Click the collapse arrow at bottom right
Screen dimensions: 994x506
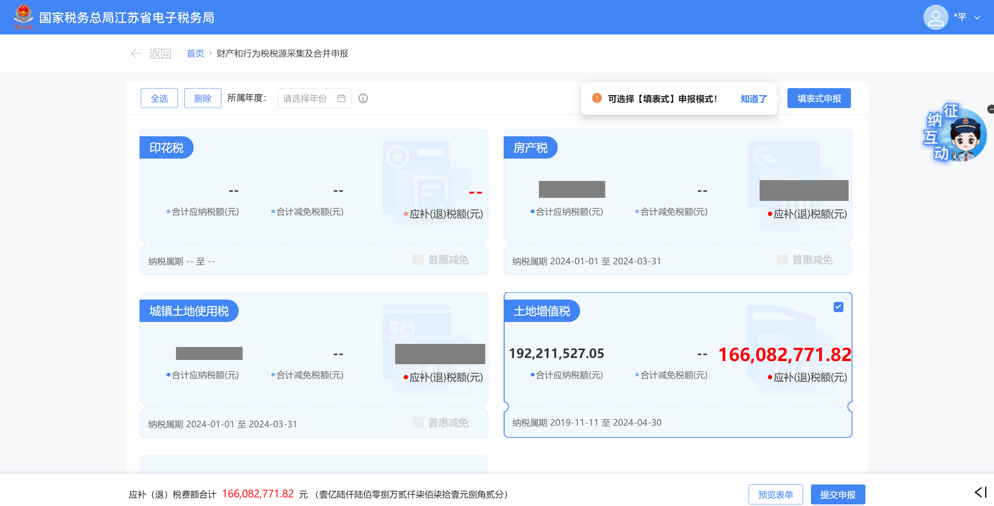tap(980, 492)
